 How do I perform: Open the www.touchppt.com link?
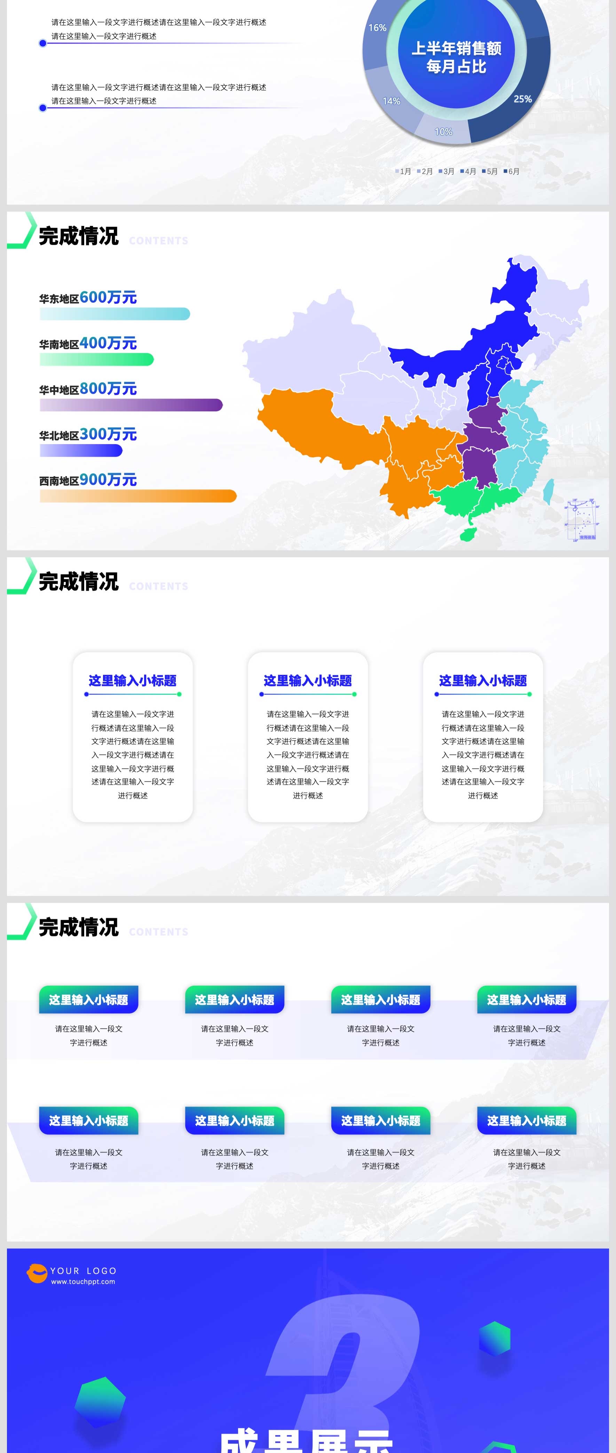[83, 1281]
